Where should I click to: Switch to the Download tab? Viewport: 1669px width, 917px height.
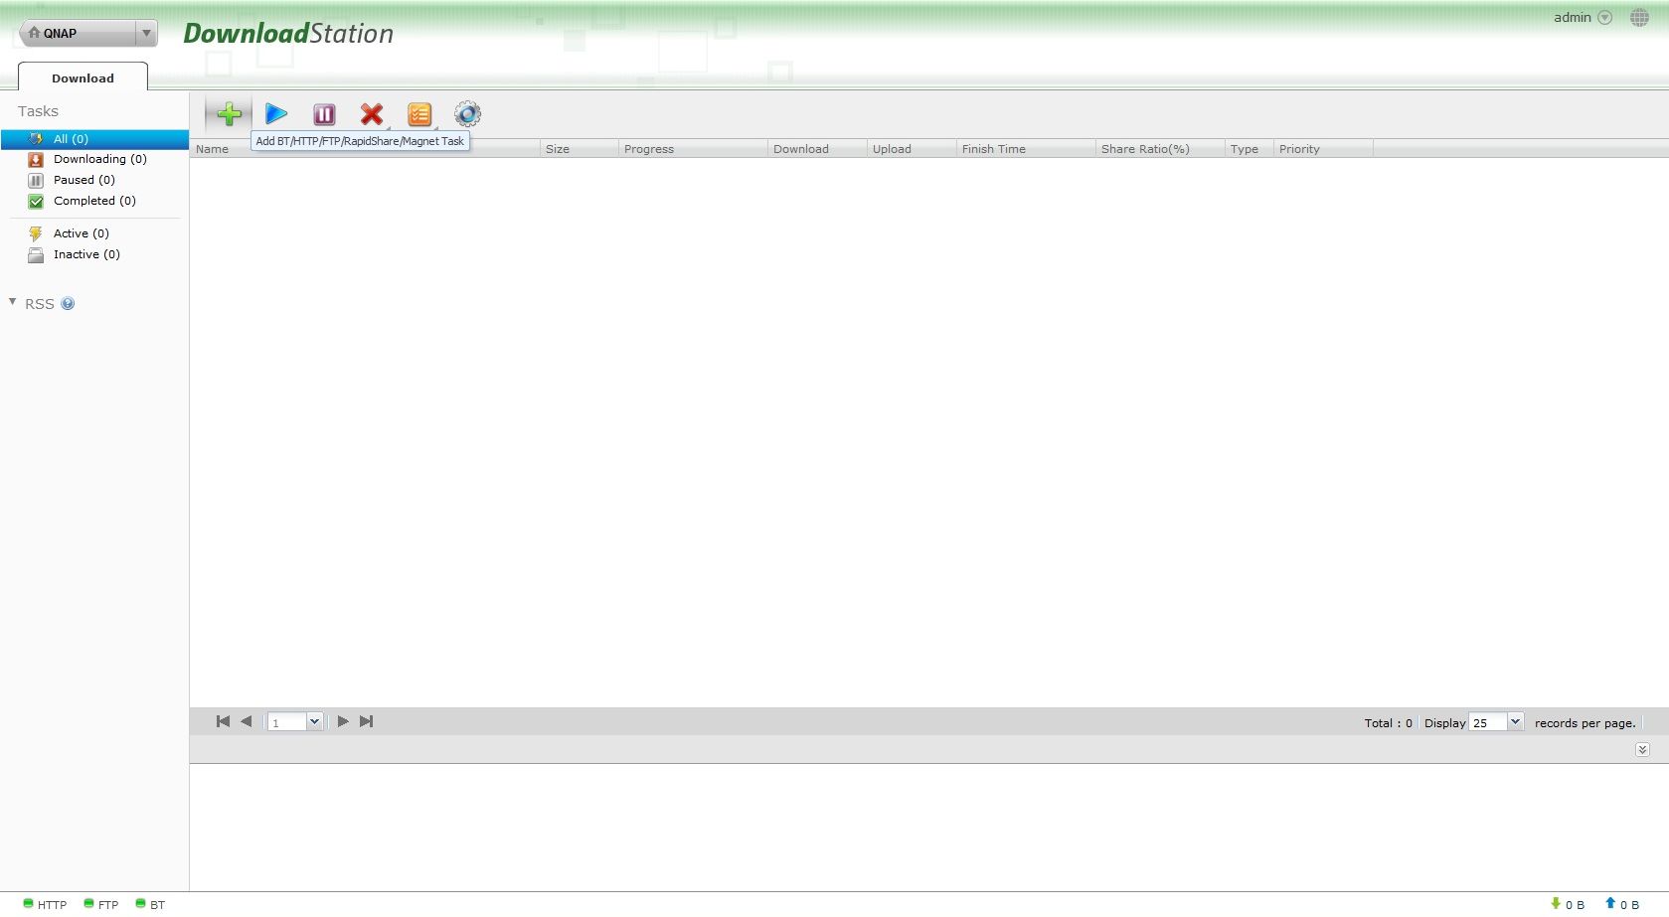pos(83,78)
